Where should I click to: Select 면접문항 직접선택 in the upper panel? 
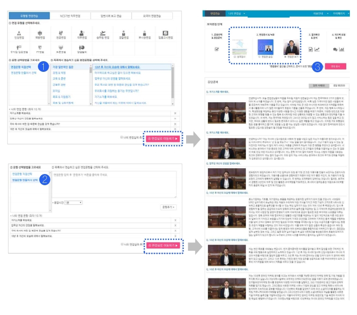pos(21,67)
